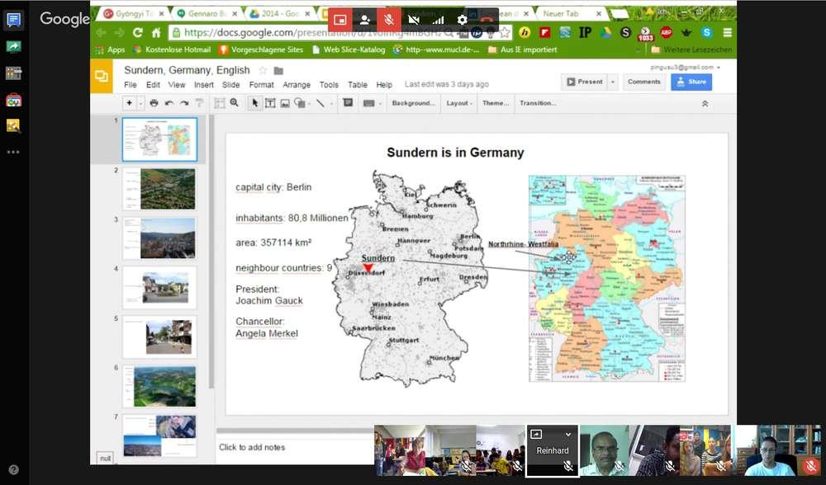Click the Theme... button

tap(495, 103)
